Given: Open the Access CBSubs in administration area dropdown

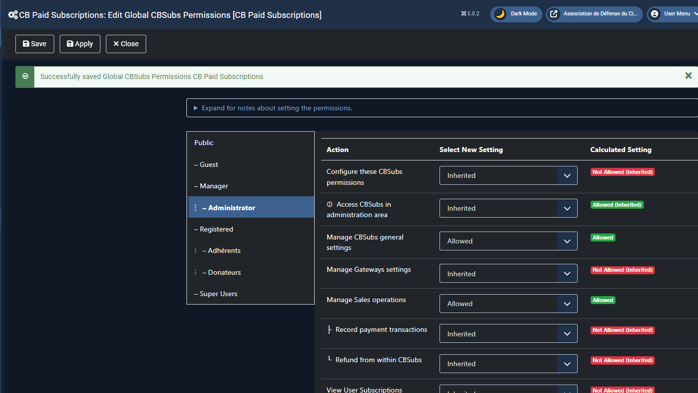Looking at the screenshot, I should point(508,208).
